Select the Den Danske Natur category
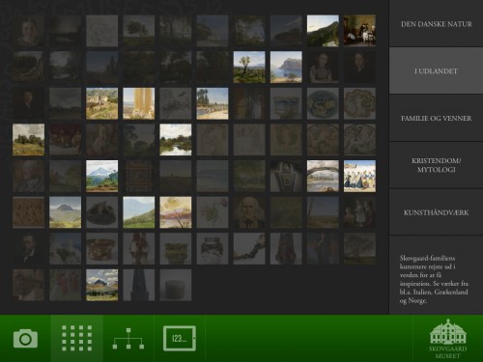 [437, 24]
